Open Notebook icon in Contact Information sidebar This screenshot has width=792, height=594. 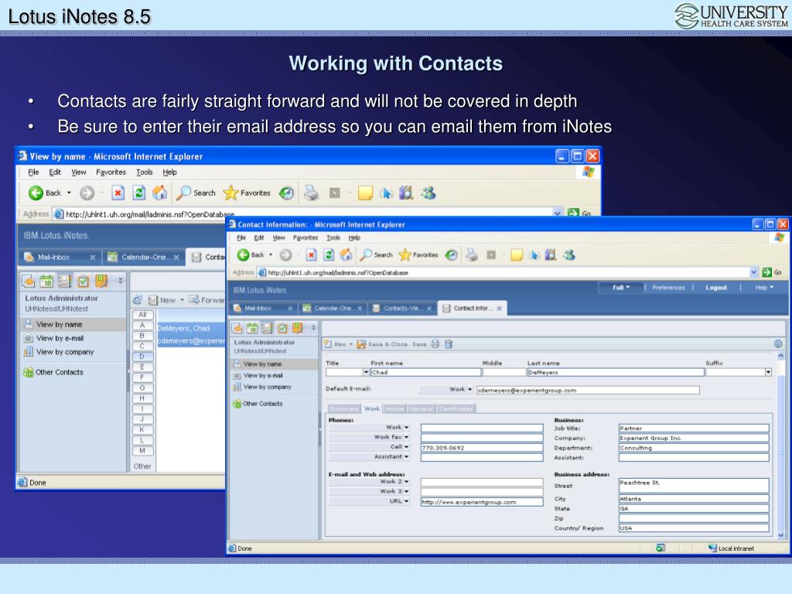pyautogui.click(x=298, y=328)
